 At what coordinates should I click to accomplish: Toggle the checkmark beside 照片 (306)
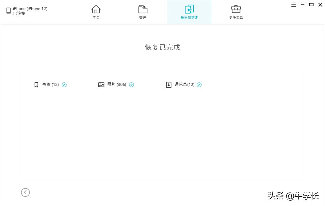tap(132, 85)
